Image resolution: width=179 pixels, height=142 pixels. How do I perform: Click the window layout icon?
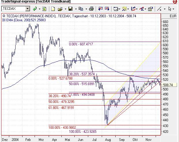[116, 9]
